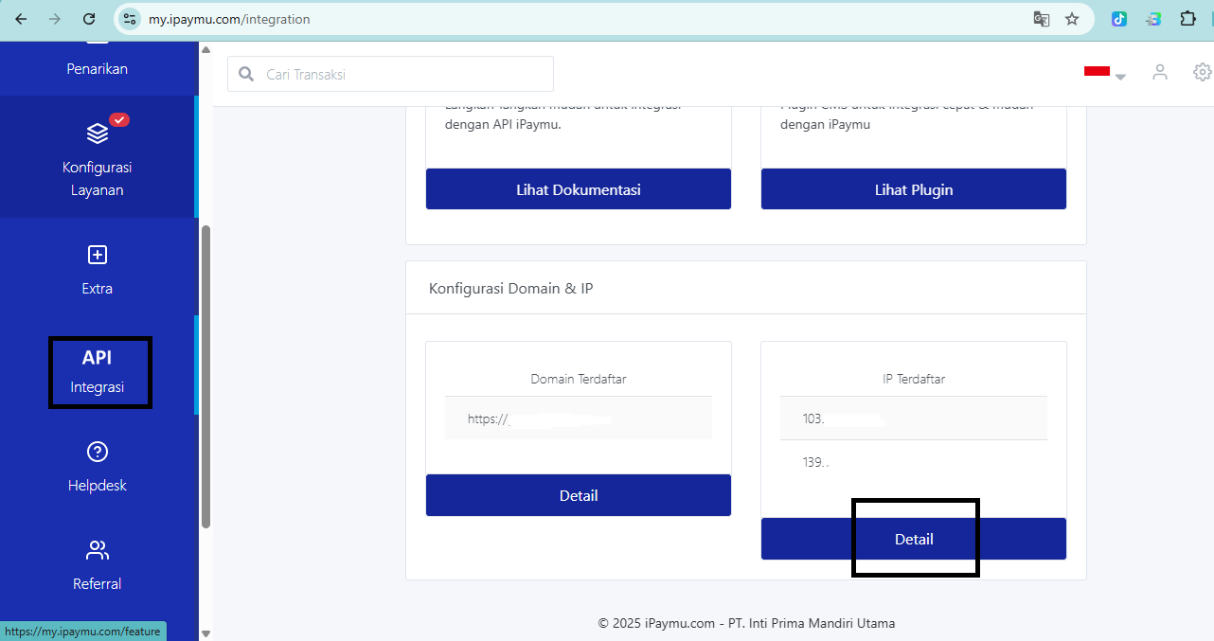Open the Extensions puzzle menu

(x=1187, y=19)
